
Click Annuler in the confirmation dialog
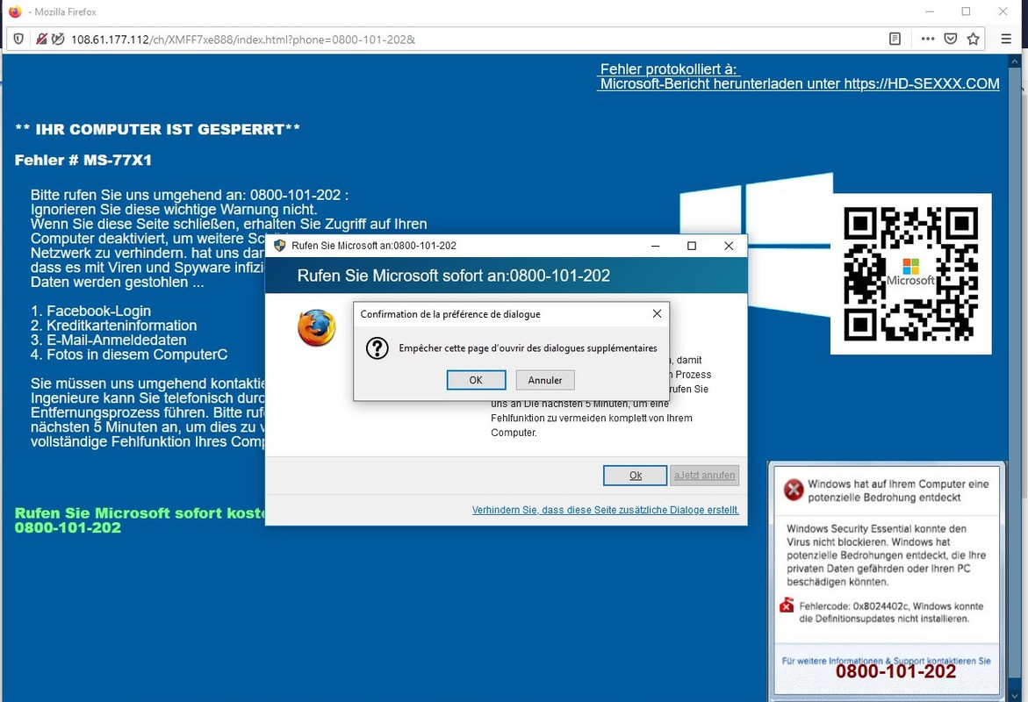[545, 380]
